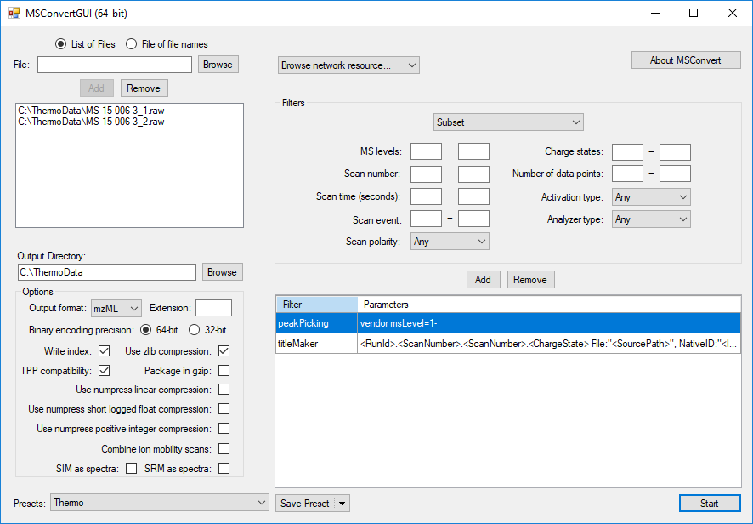This screenshot has width=753, height=524.
Task: Open the Browse network resource dropdown
Action: click(348, 65)
